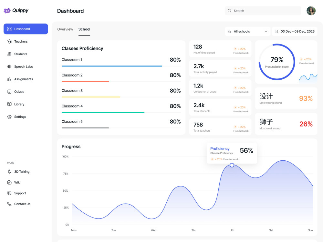The height and width of the screenshot is (242, 323).
Task: Open the Settings label in sidebar
Action: pos(20,117)
